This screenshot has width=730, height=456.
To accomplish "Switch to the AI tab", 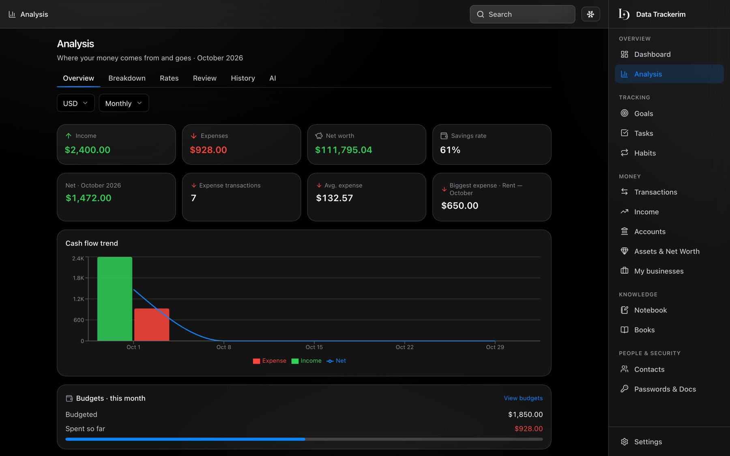I will pos(273,78).
